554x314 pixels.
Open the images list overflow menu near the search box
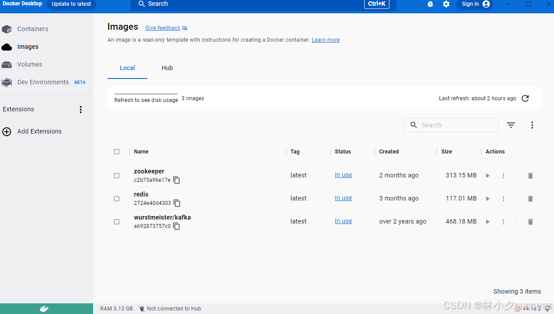[532, 125]
